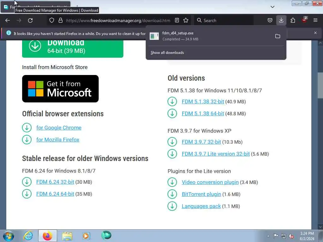Select the Free Download Manager tab

35,7
